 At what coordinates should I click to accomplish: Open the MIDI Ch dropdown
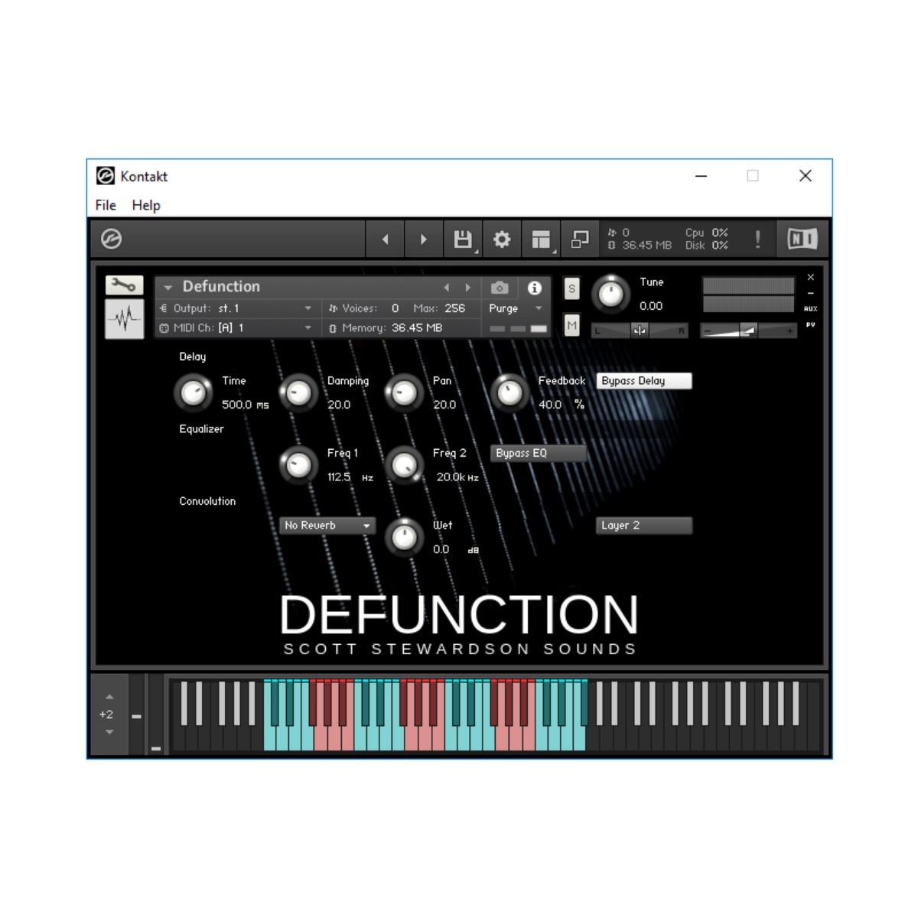[236, 328]
